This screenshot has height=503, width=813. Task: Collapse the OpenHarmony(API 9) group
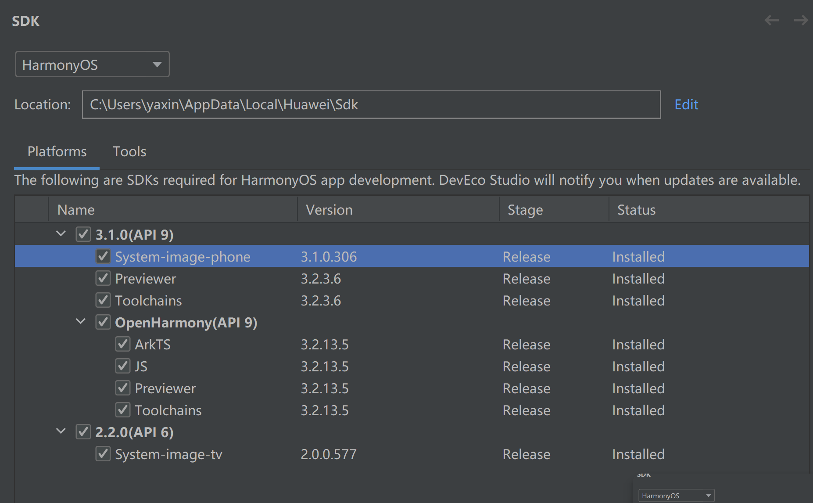(81, 322)
